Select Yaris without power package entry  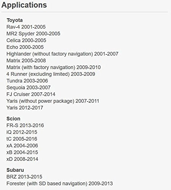click(53, 101)
